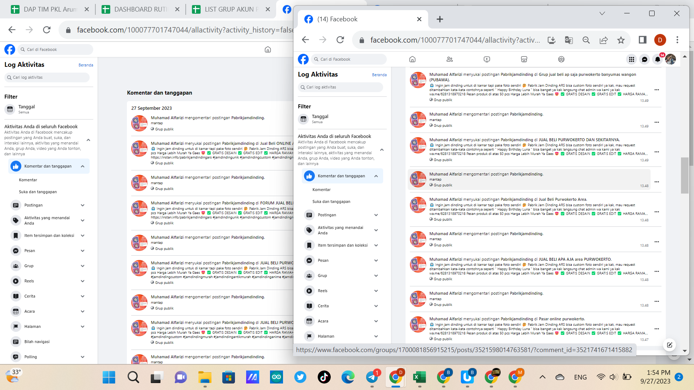Open the Watch video icon in the top nav
This screenshot has width=694, height=390.
point(487,59)
